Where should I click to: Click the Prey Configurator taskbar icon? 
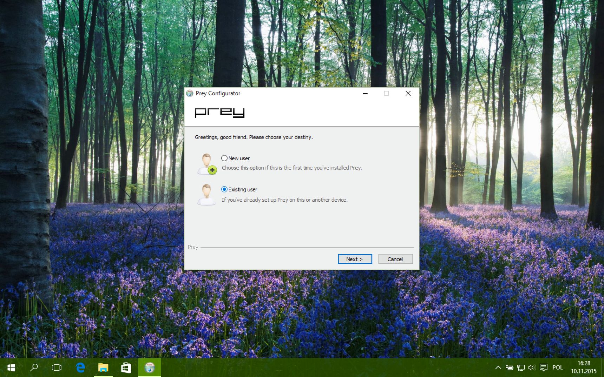pyautogui.click(x=150, y=368)
